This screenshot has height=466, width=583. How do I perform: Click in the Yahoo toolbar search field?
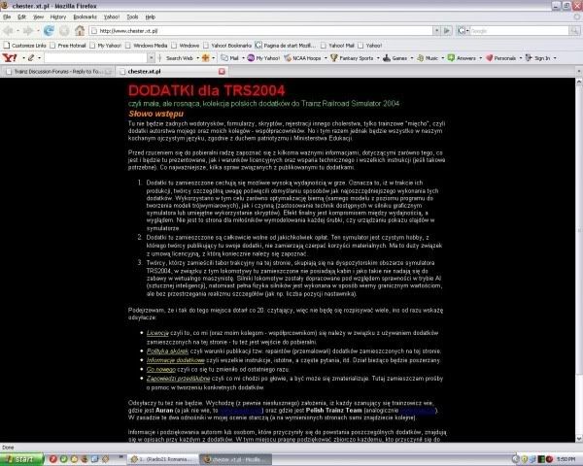pyautogui.click(x=96, y=57)
